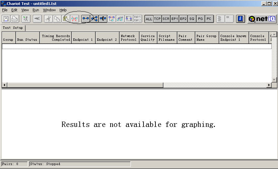Open the Run menu
The width and height of the screenshot is (278, 169).
coord(36,10)
